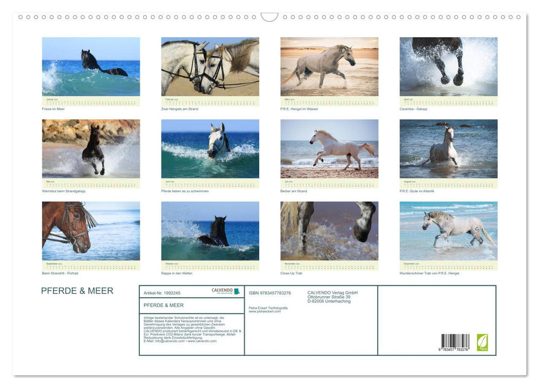Click the 'PFERDE & MEER' title heading
539x388 pixels.
coord(77,290)
